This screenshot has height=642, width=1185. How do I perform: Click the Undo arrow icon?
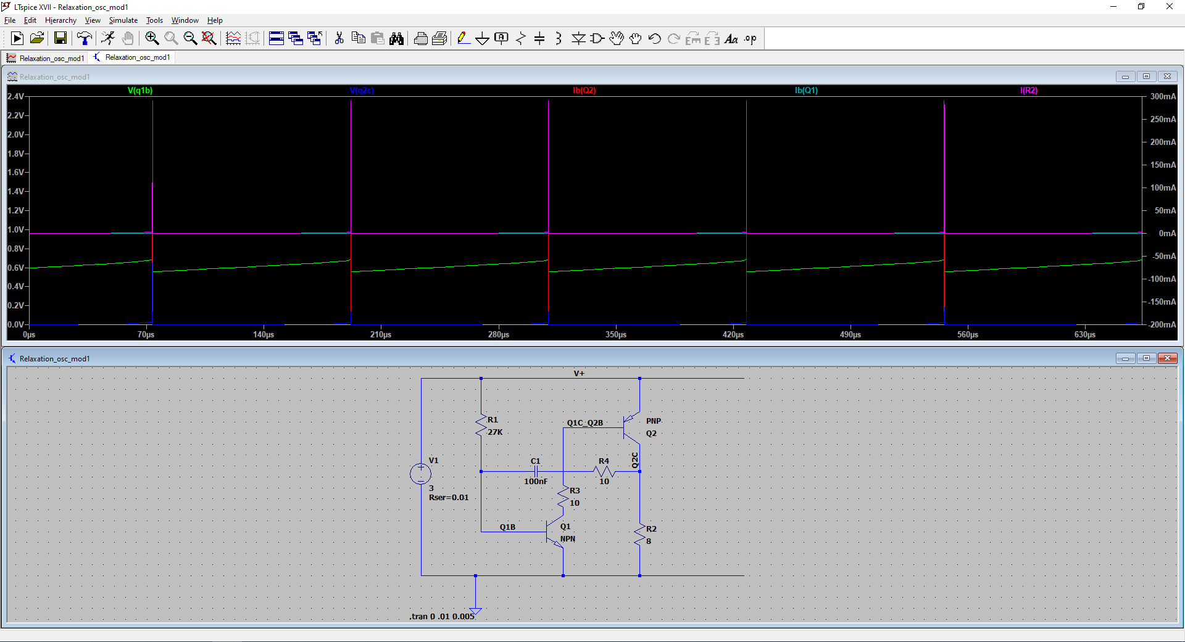pyautogui.click(x=655, y=38)
